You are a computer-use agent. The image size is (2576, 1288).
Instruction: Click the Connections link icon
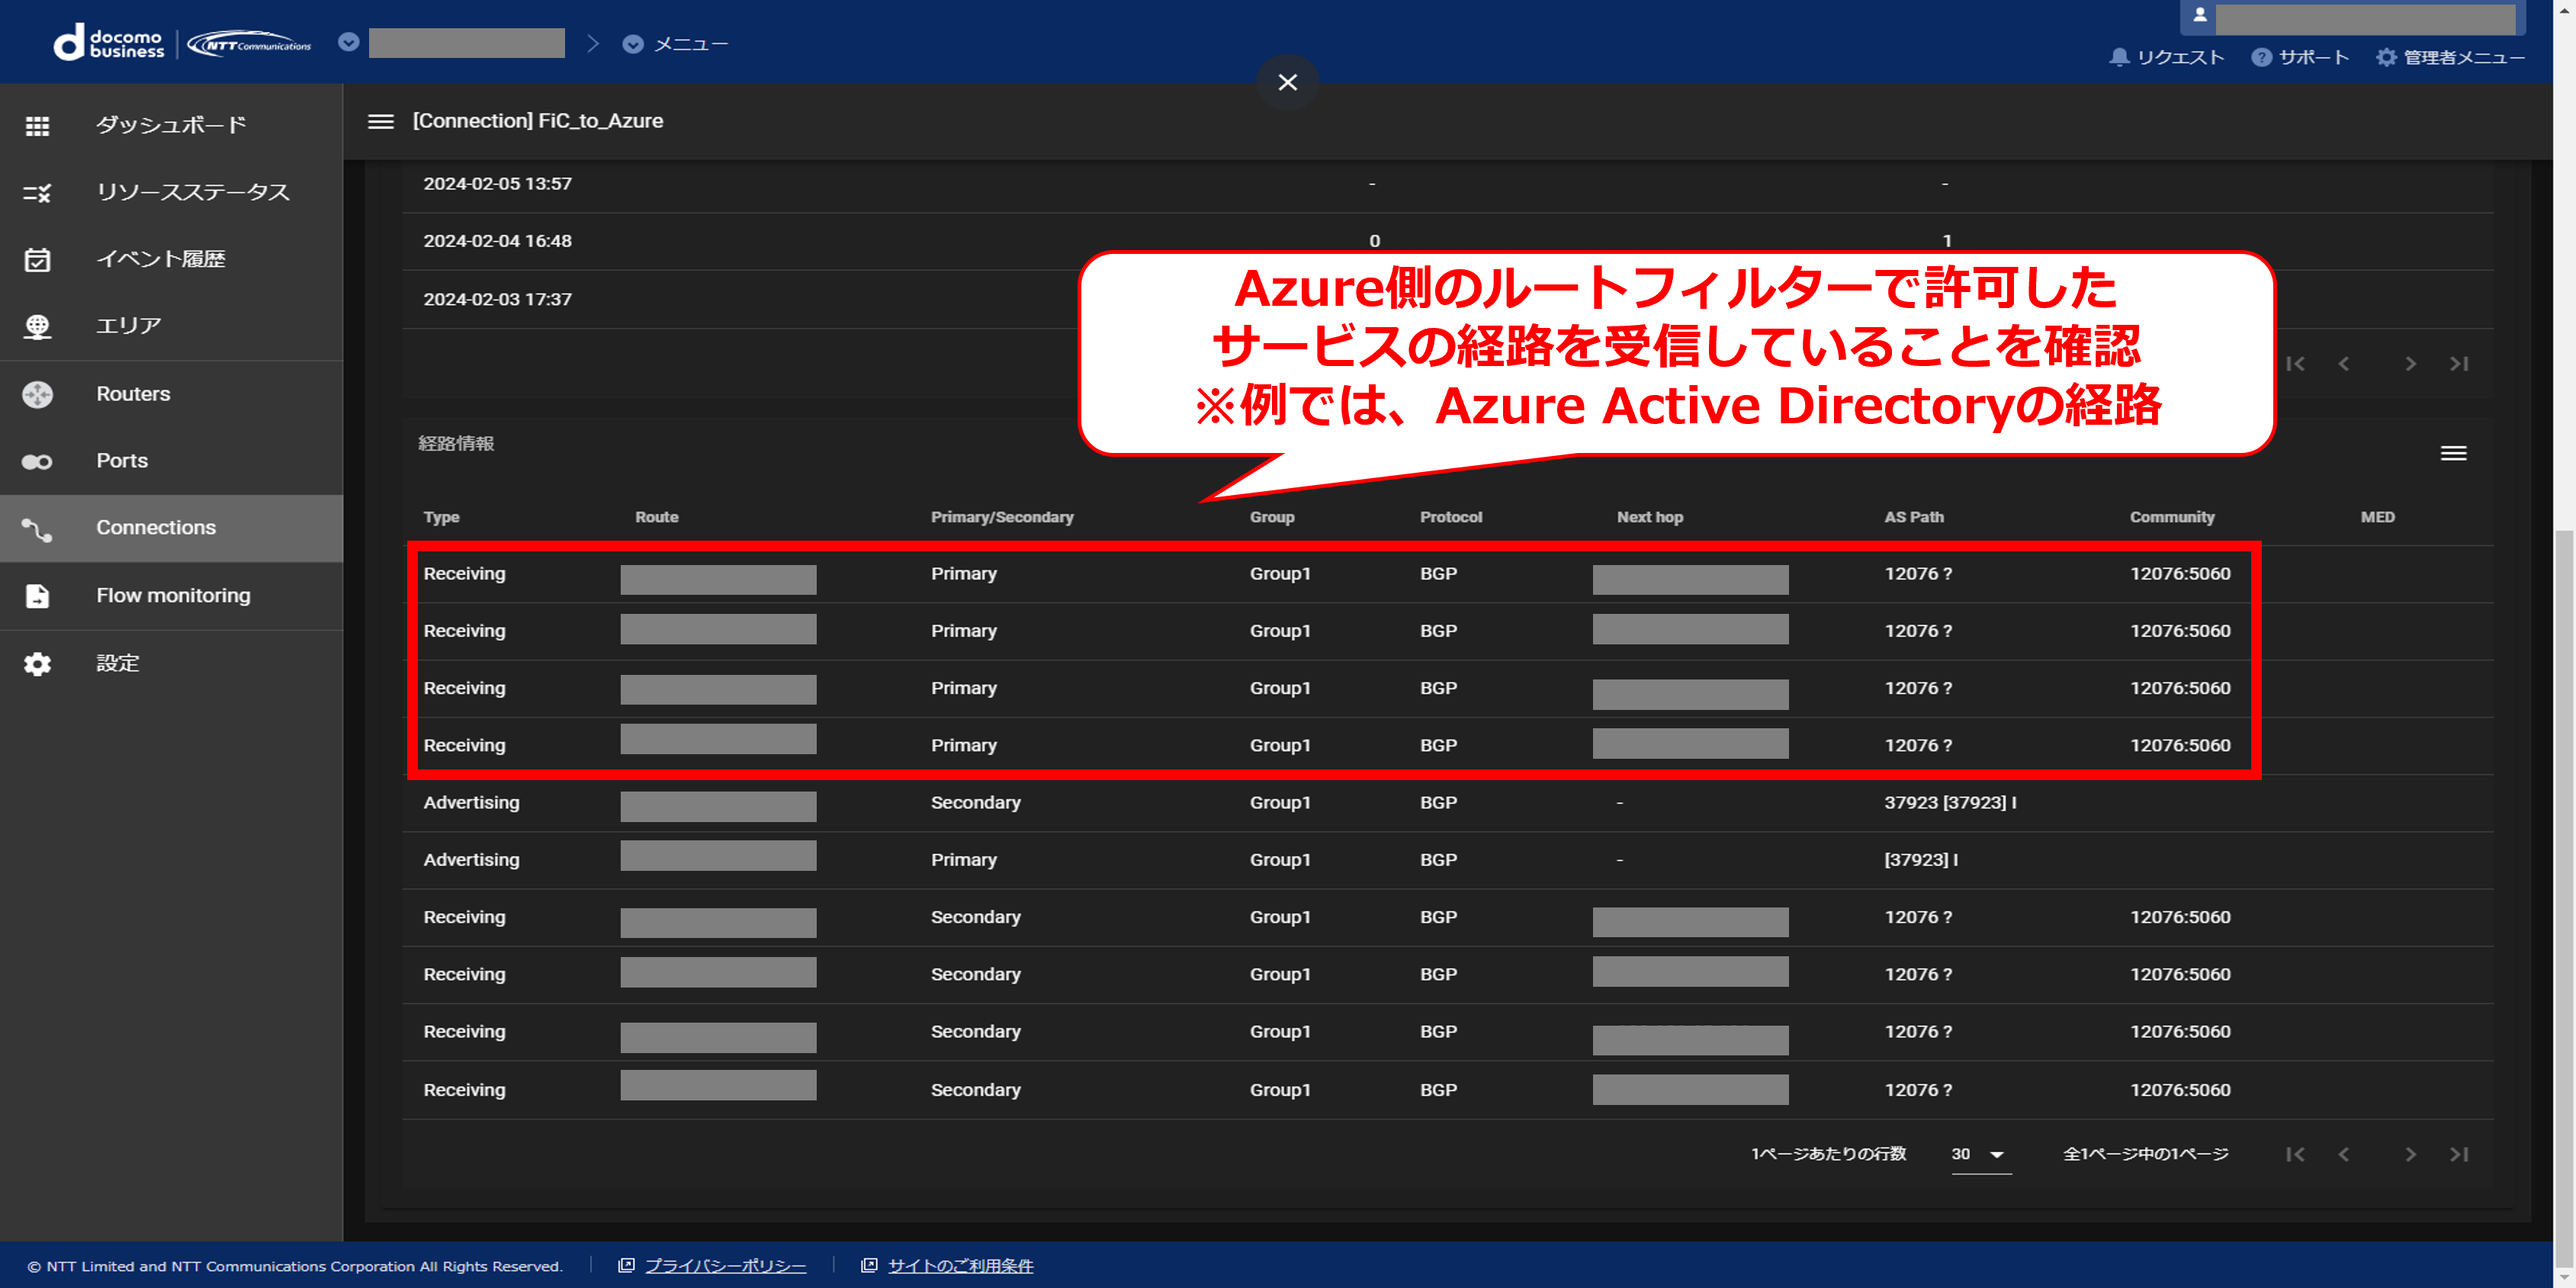(x=37, y=529)
